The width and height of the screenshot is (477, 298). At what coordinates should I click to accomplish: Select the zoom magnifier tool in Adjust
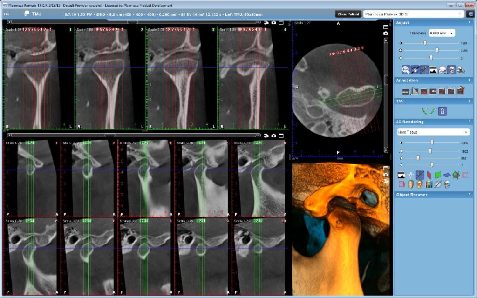click(406, 70)
